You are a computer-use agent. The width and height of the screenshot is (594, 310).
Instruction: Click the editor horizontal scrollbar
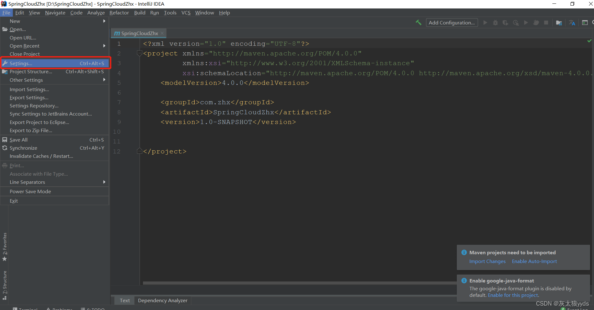pyautogui.click(x=300, y=283)
